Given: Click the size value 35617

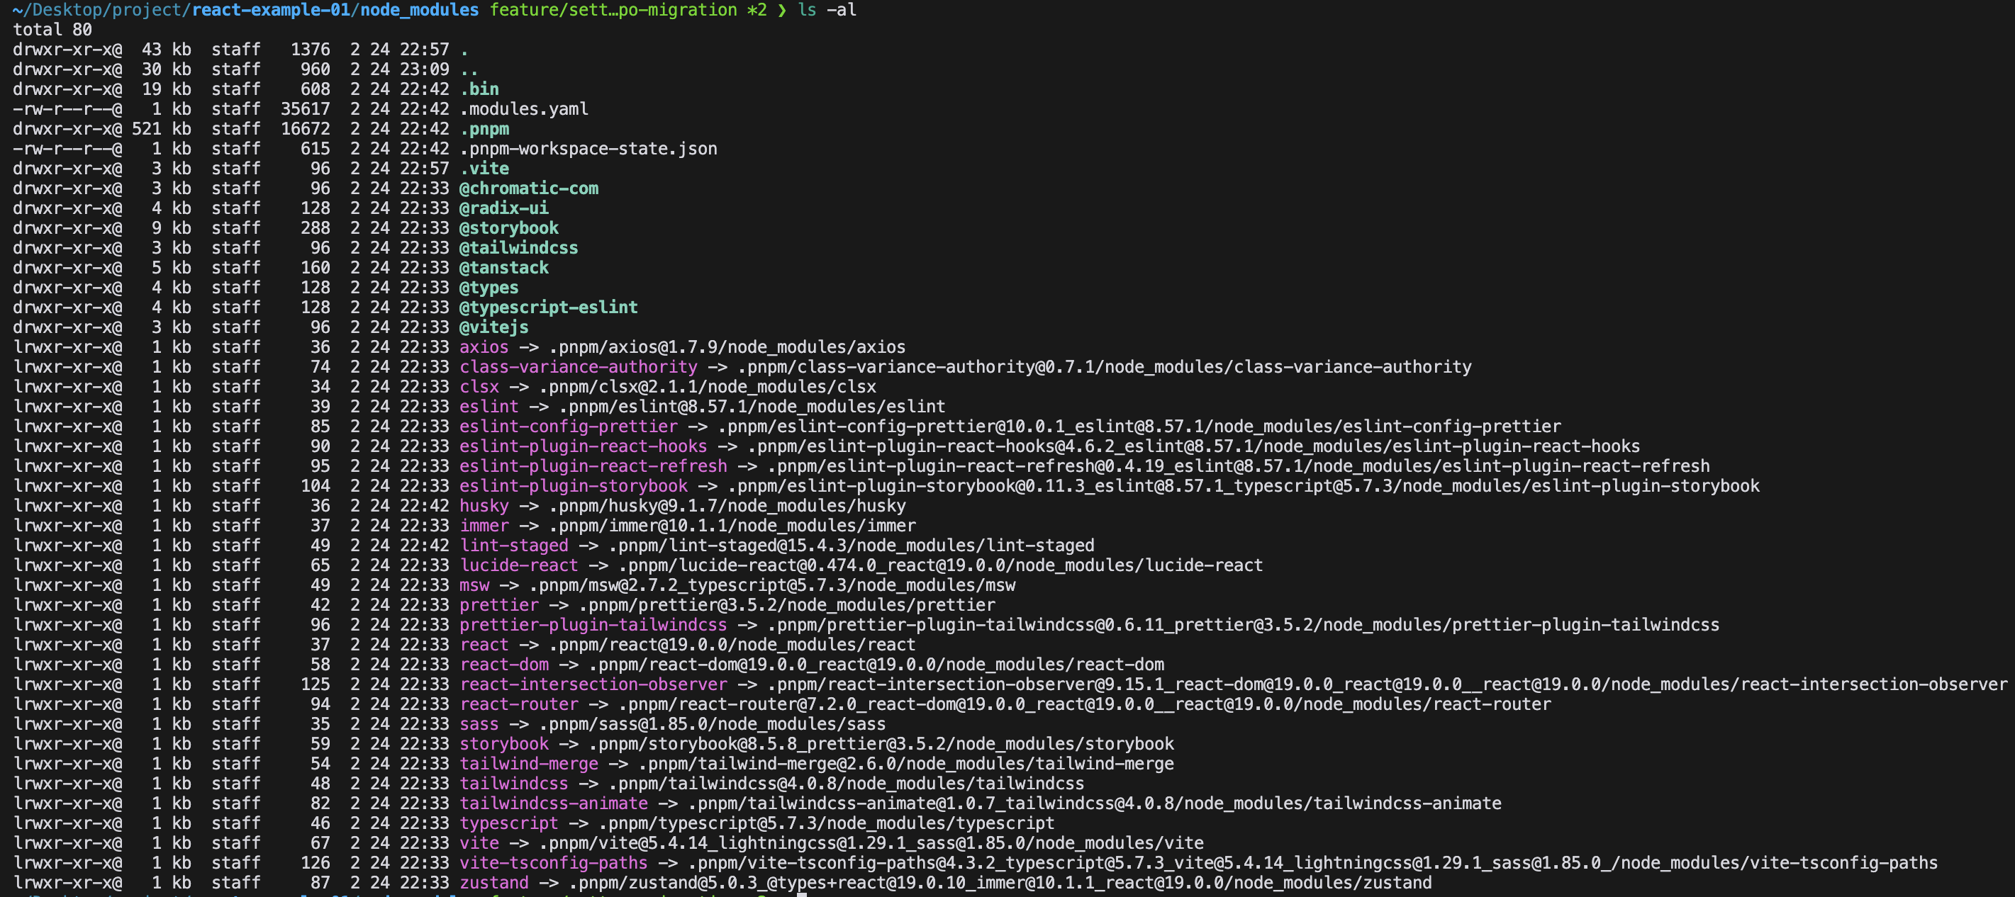Looking at the screenshot, I should point(305,108).
